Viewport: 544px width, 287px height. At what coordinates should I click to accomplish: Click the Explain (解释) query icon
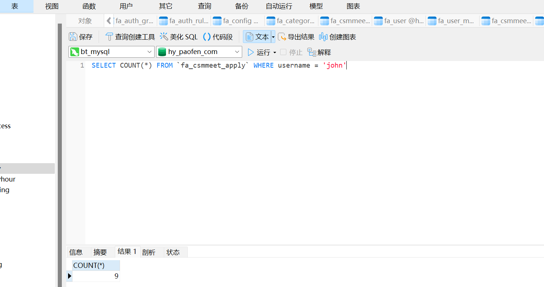(x=312, y=52)
